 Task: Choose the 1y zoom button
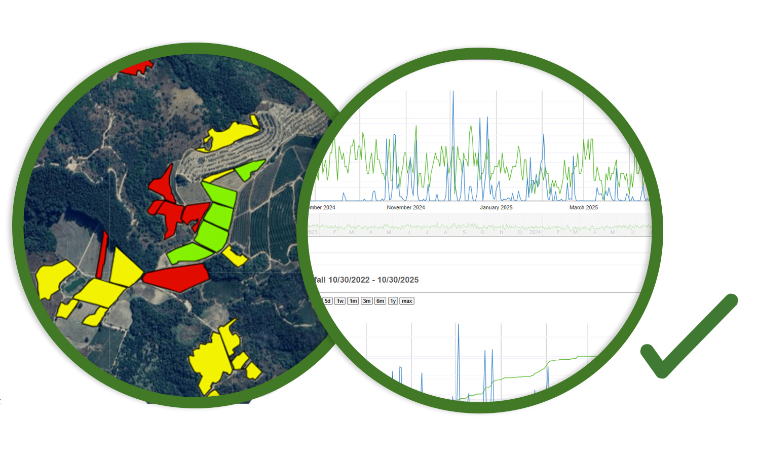pyautogui.click(x=393, y=301)
